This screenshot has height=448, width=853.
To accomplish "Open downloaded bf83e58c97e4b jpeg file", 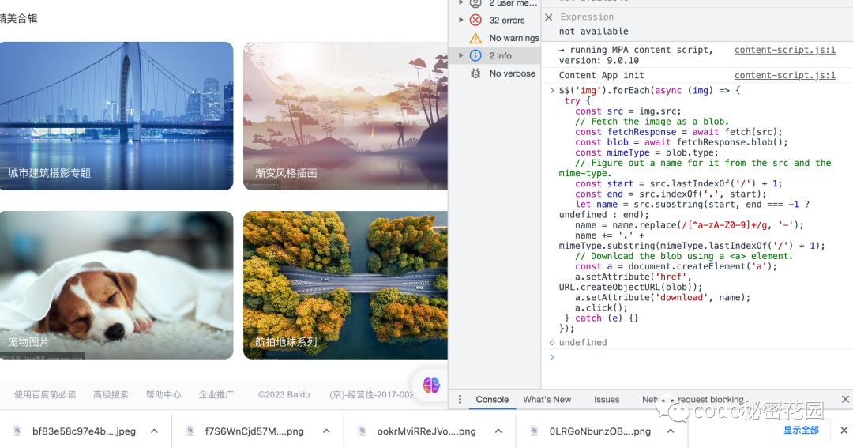I will 84,431.
